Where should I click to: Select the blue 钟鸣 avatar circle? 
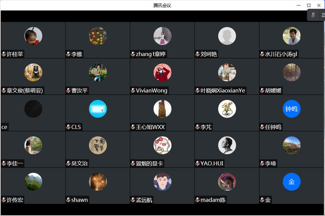tap(292, 109)
